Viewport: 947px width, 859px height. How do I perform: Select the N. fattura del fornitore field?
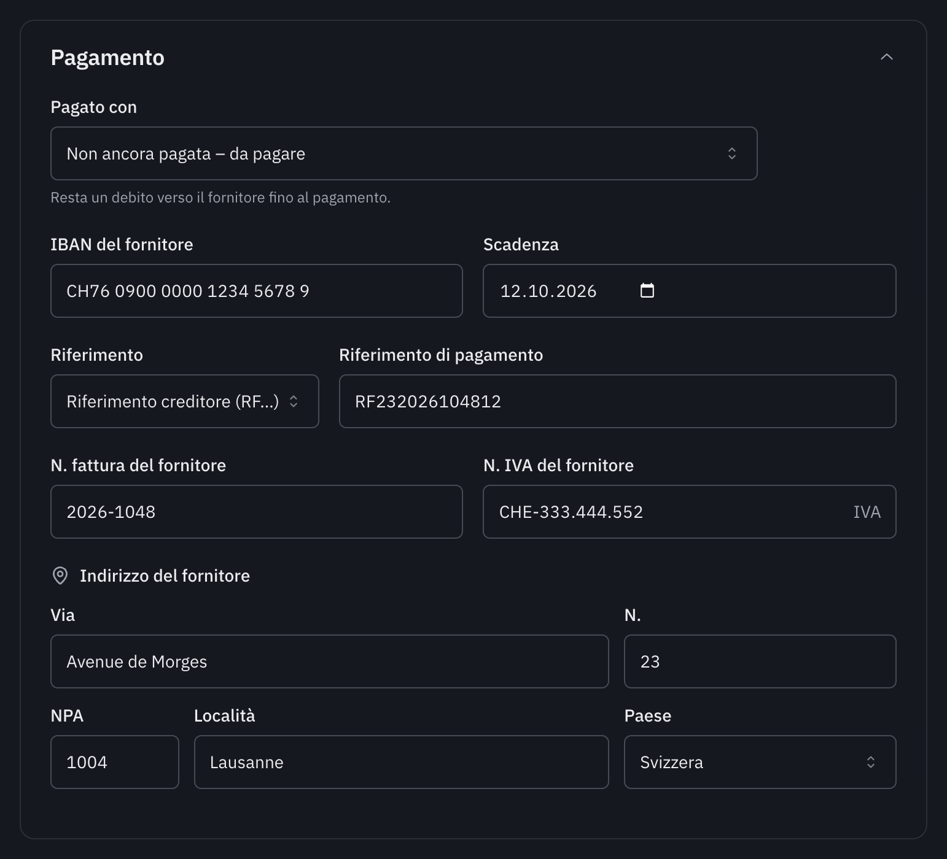click(x=257, y=512)
